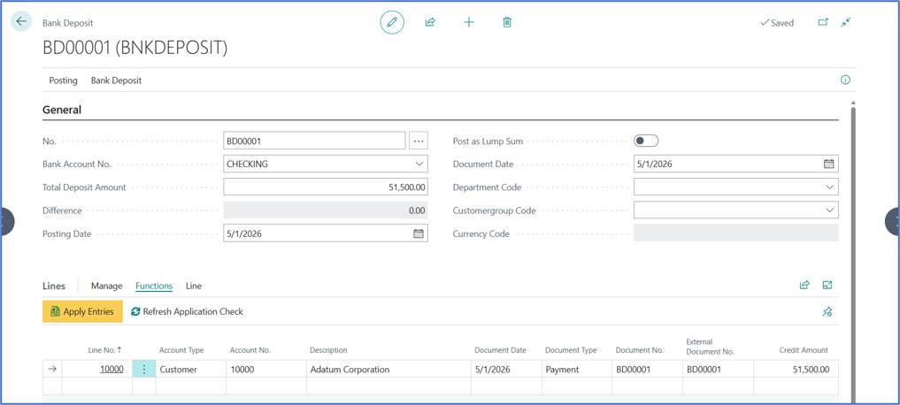
Task: Select row arrow for line 10000
Action: point(52,370)
